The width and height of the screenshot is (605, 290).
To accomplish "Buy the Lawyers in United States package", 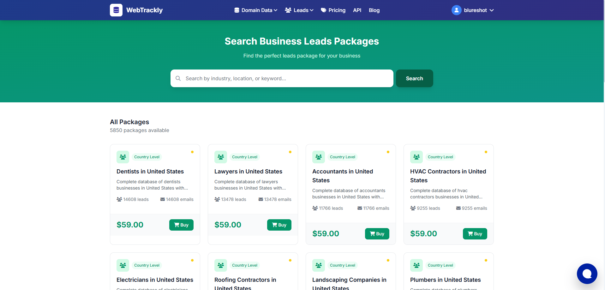I will click(x=279, y=225).
